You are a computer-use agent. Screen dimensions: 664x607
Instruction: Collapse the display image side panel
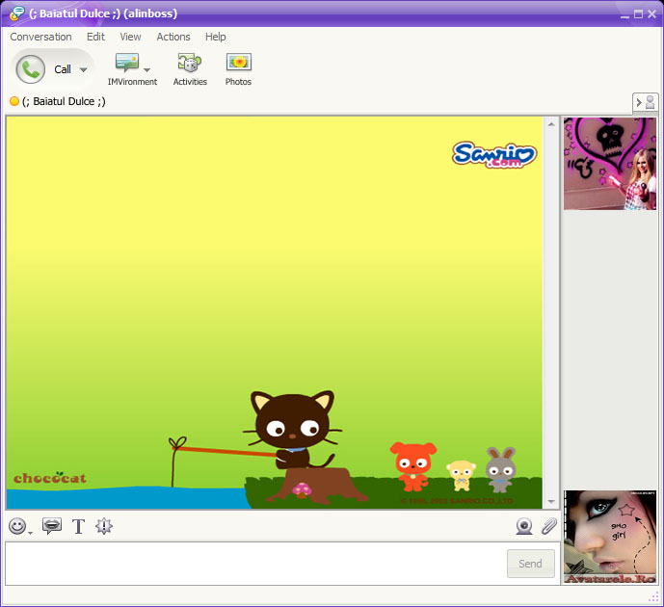tap(645, 103)
